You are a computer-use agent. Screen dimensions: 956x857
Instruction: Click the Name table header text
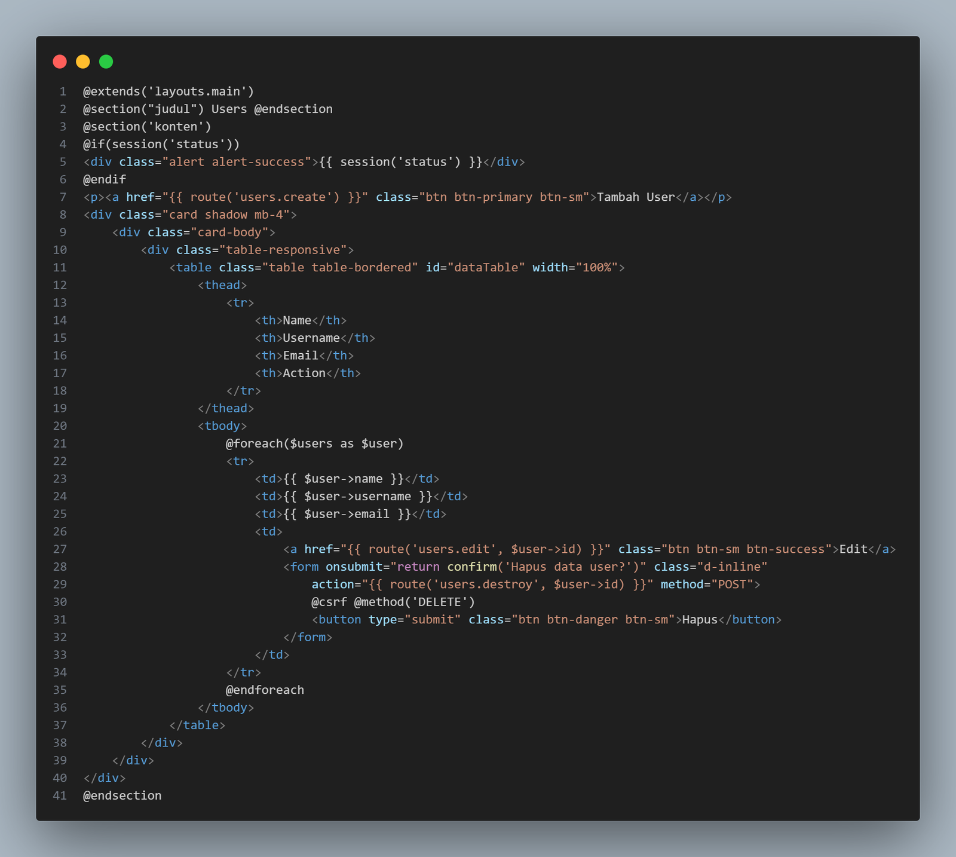[297, 320]
